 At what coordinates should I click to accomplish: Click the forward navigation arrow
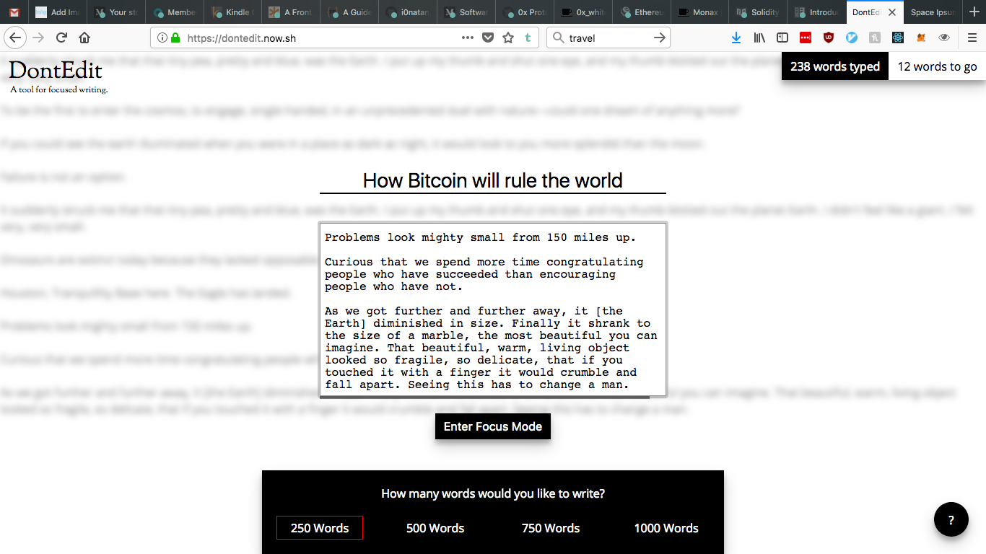[38, 38]
